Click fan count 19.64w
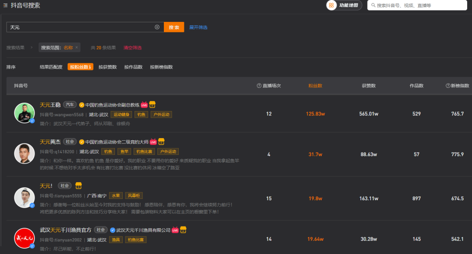Image resolution: width=472 pixels, height=254 pixels. pos(315,239)
